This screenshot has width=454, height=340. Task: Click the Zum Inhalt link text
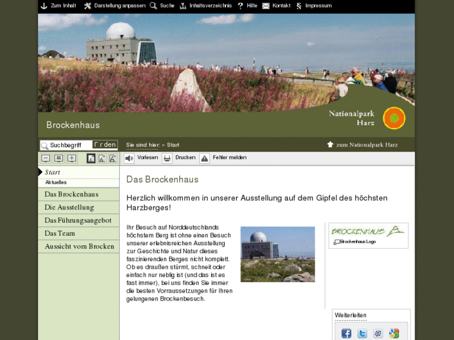click(64, 6)
